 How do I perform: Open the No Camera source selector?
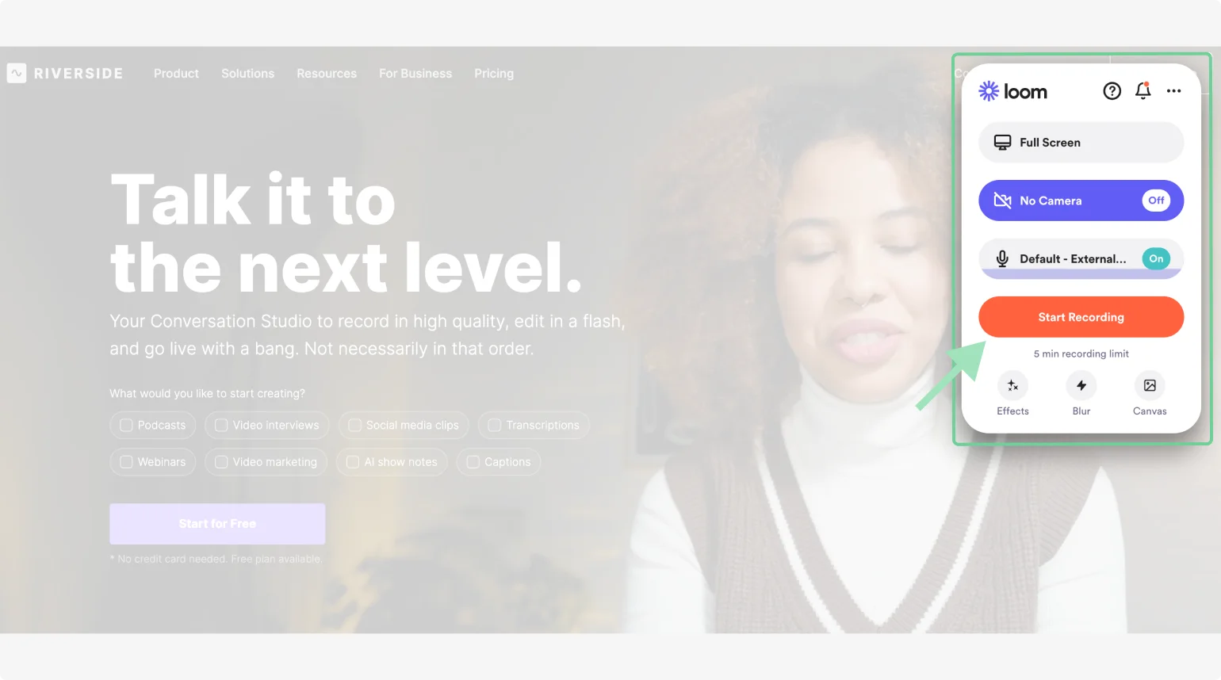click(1081, 201)
